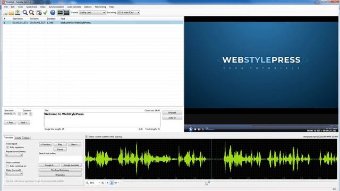Toggle video display toolbar icon

(x=66, y=13)
